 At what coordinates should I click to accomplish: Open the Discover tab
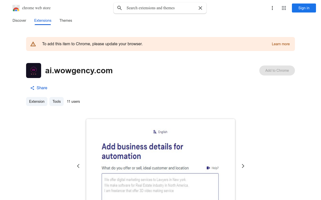pos(19,20)
